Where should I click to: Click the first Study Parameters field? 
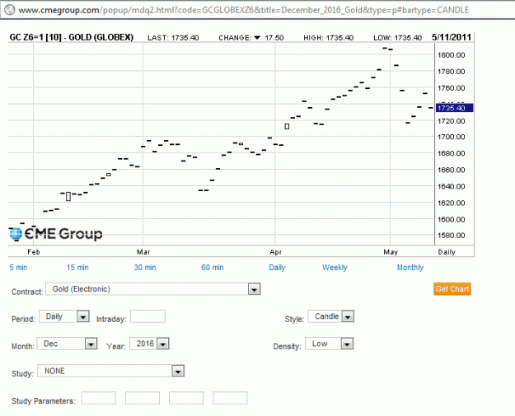click(x=99, y=398)
